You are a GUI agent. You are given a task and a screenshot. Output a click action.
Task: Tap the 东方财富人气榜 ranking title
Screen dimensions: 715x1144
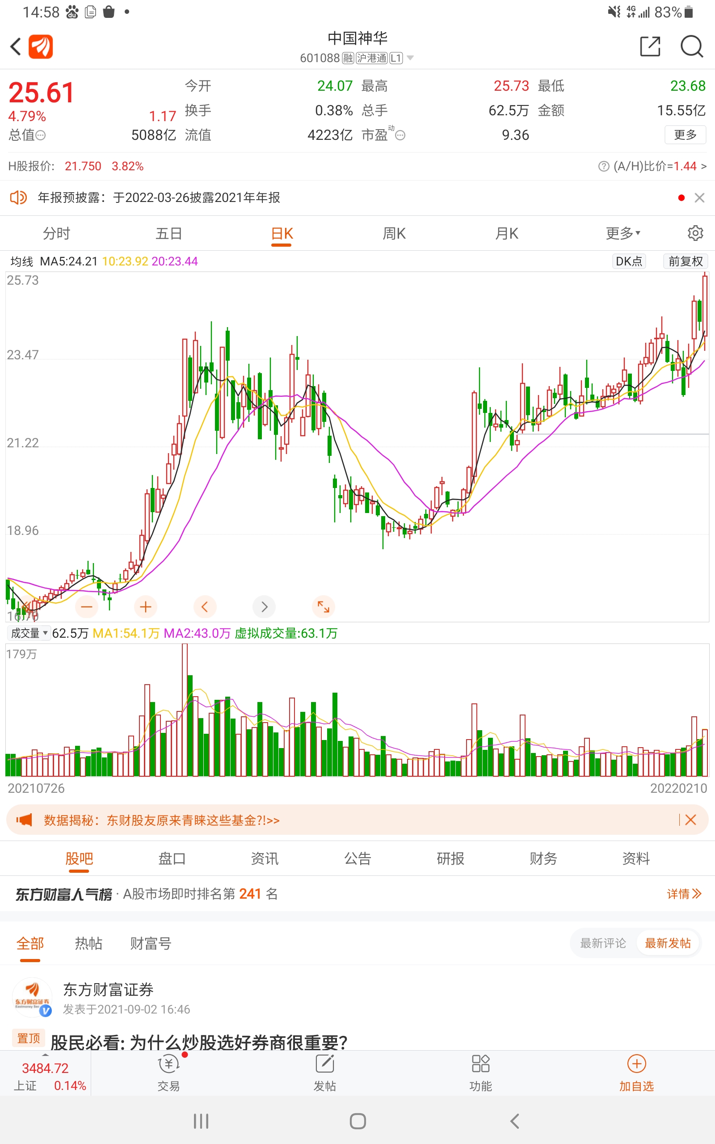[x=64, y=894]
